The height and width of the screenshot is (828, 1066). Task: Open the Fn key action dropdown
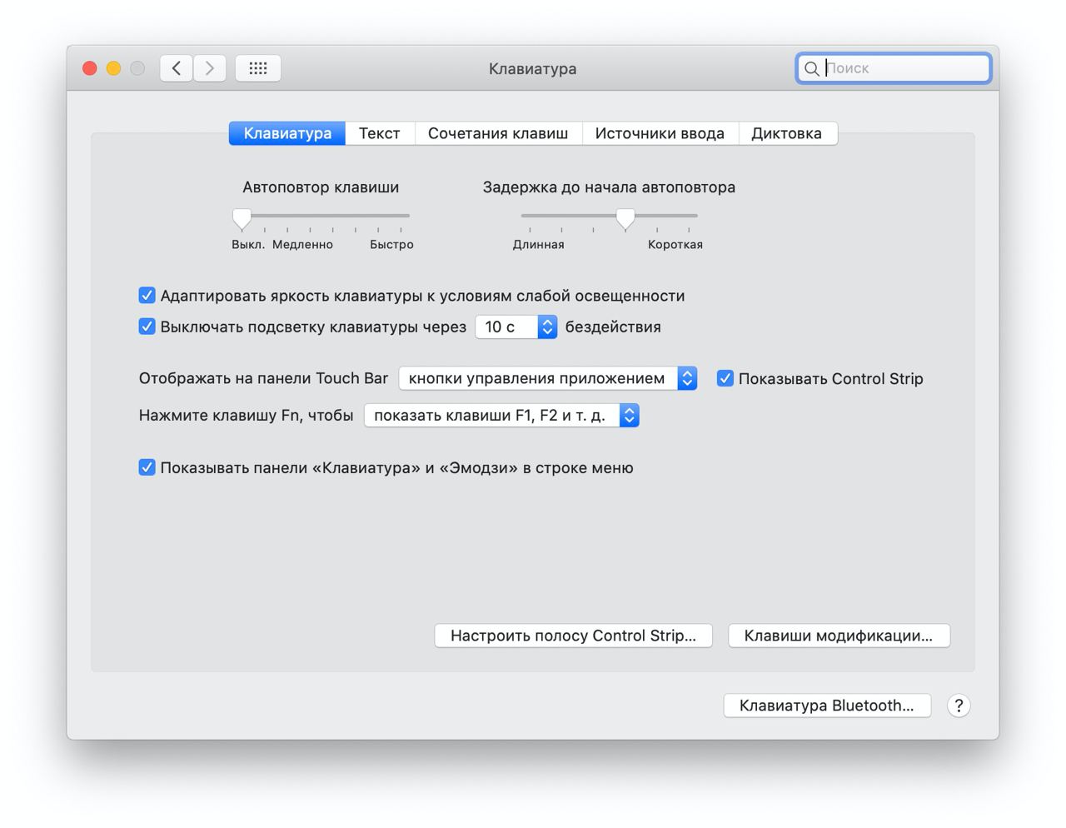coord(501,415)
